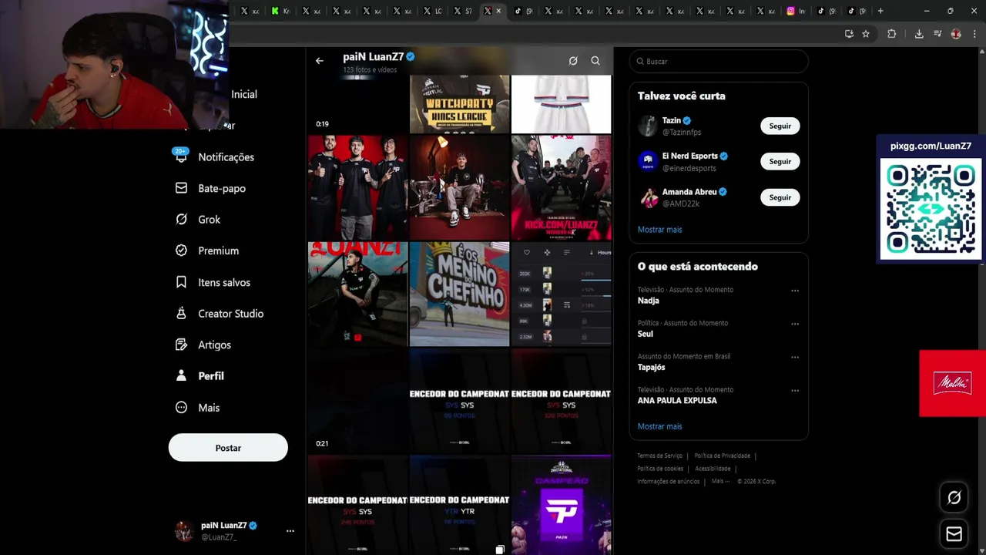The height and width of the screenshot is (555, 986).
Task: Open more options for Tapajós trend
Action: click(795, 357)
